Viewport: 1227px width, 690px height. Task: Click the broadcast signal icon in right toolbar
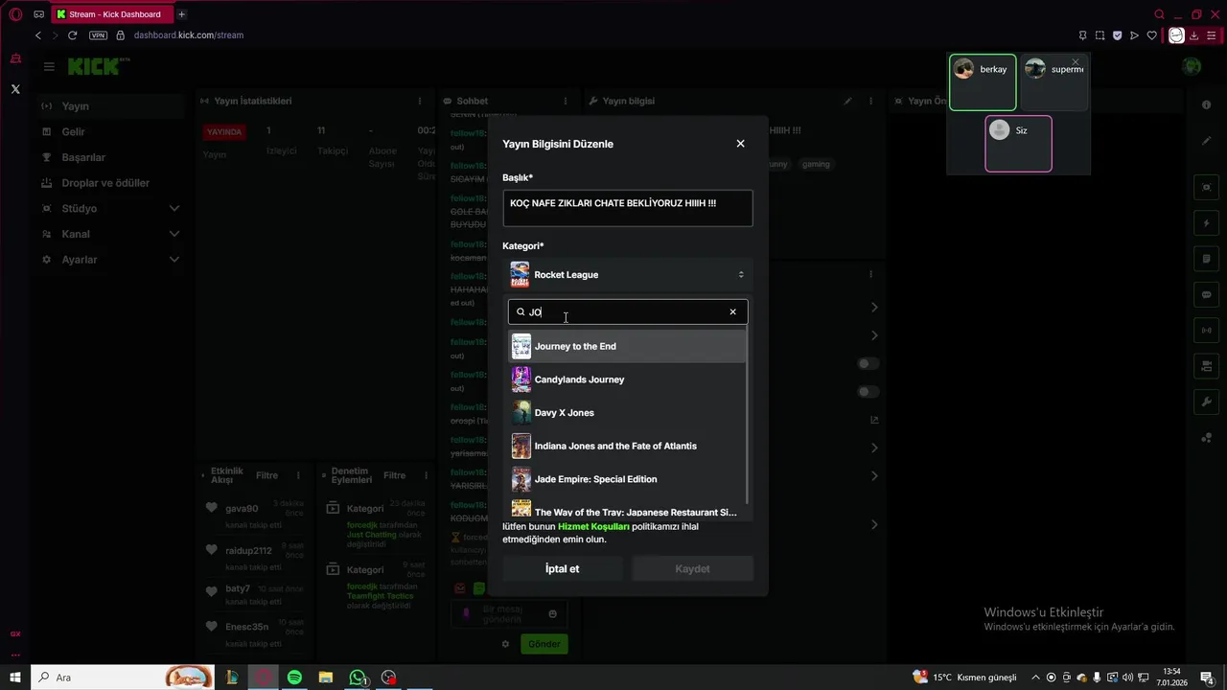[x=1207, y=331]
